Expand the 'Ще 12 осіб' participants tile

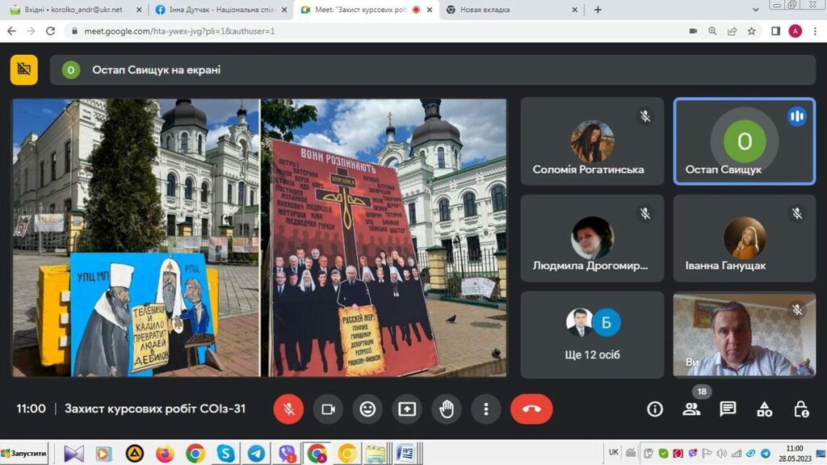point(592,334)
